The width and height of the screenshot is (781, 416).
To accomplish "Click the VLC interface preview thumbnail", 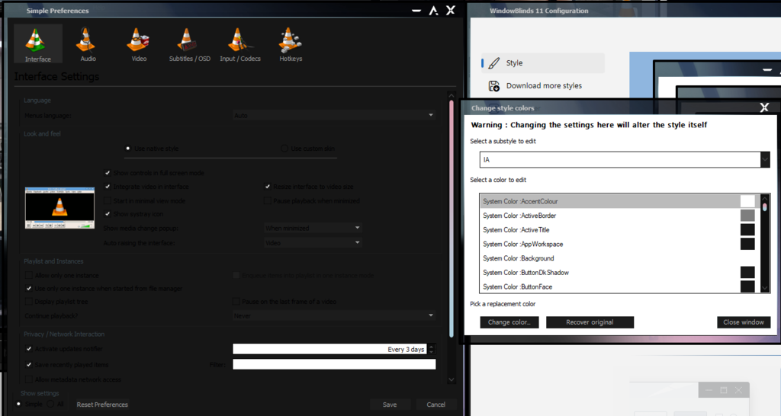I will point(59,208).
